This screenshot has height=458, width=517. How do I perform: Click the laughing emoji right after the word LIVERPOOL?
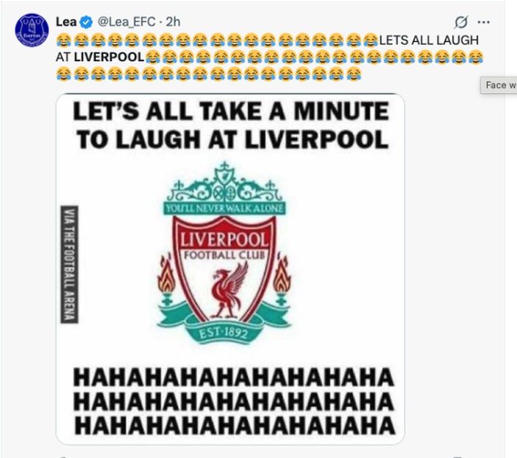(153, 58)
